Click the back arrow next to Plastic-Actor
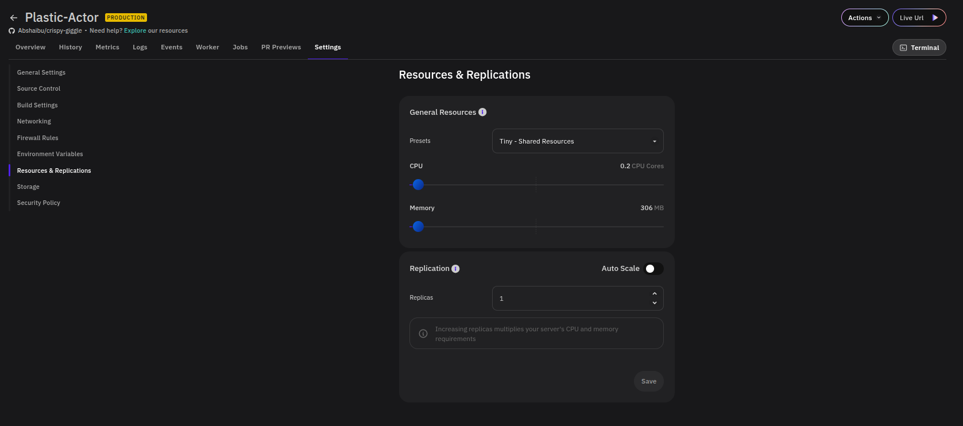The width and height of the screenshot is (963, 426). [x=14, y=18]
